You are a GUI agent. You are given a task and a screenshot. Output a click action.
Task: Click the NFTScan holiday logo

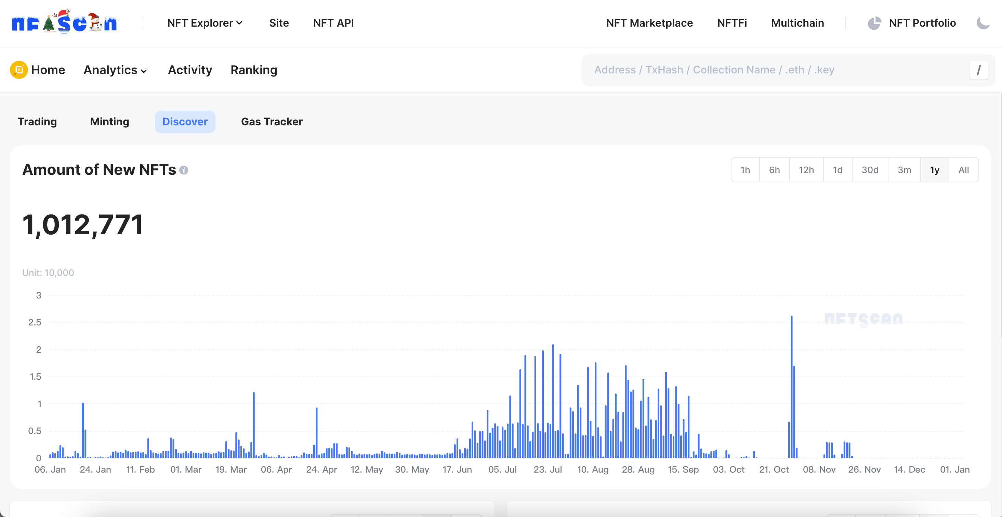coord(64,22)
